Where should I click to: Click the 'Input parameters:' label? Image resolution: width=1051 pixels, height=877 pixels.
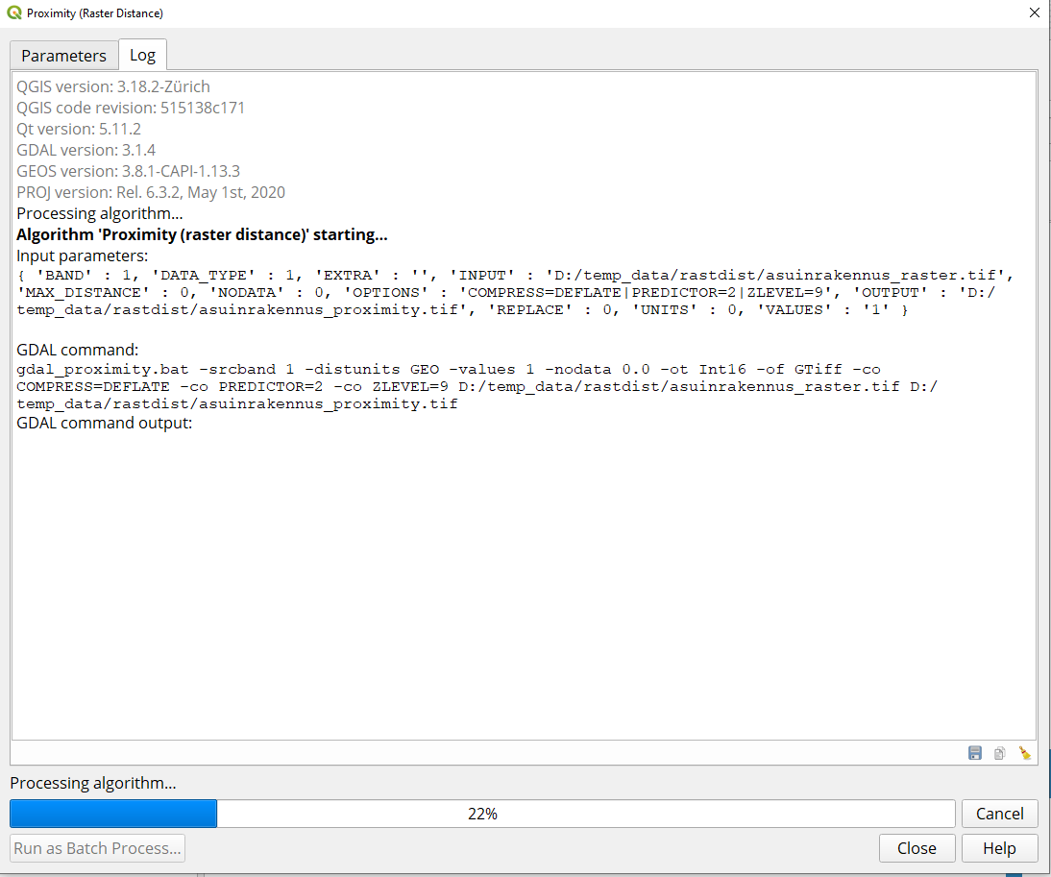pyautogui.click(x=83, y=256)
